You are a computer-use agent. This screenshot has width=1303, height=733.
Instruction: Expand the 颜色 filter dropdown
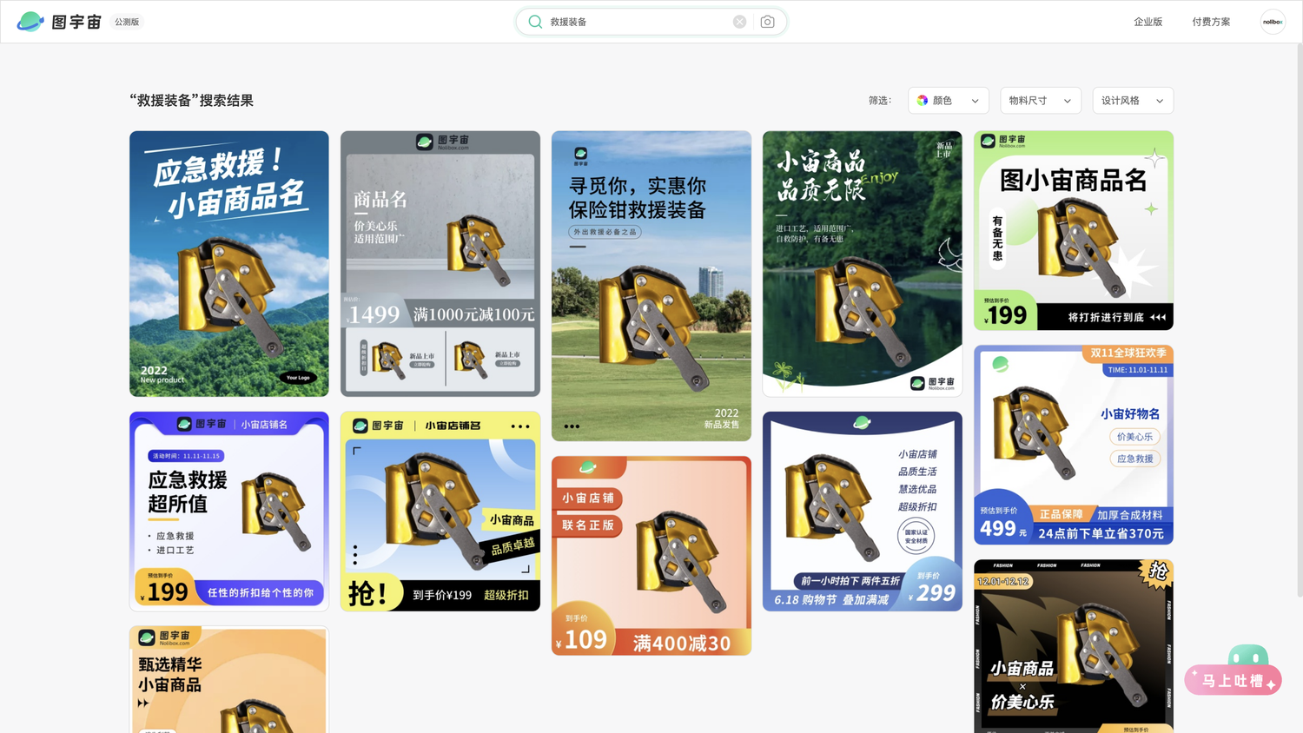pos(949,101)
